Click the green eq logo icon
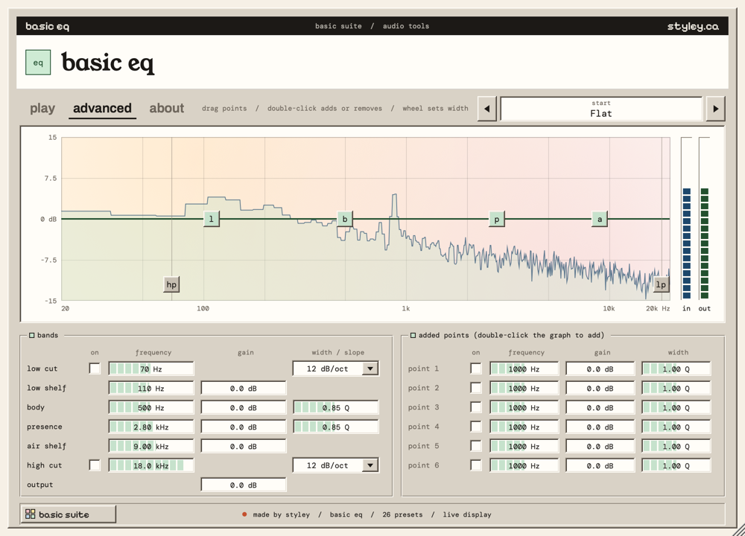Screen dimensions: 745x536 [38, 63]
